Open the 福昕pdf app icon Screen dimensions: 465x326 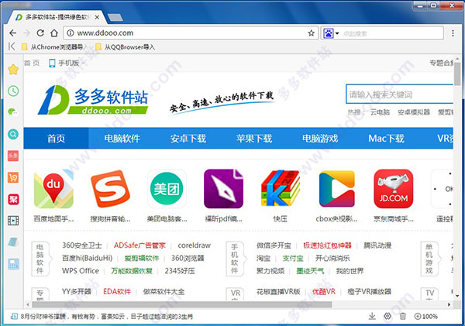(x=224, y=189)
